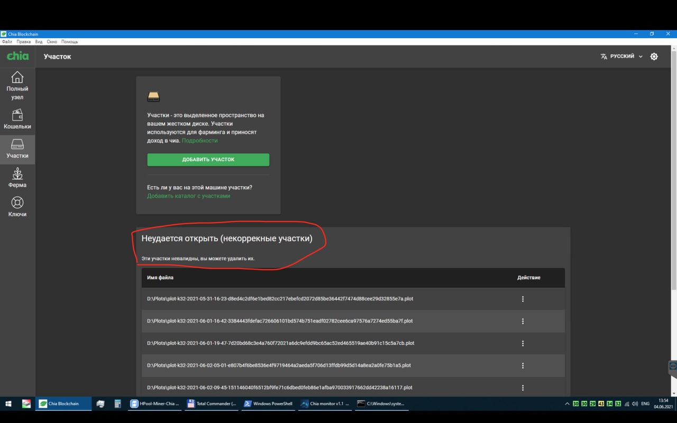Open the Правка menu
Screen dimensions: 677x423
coord(23,42)
